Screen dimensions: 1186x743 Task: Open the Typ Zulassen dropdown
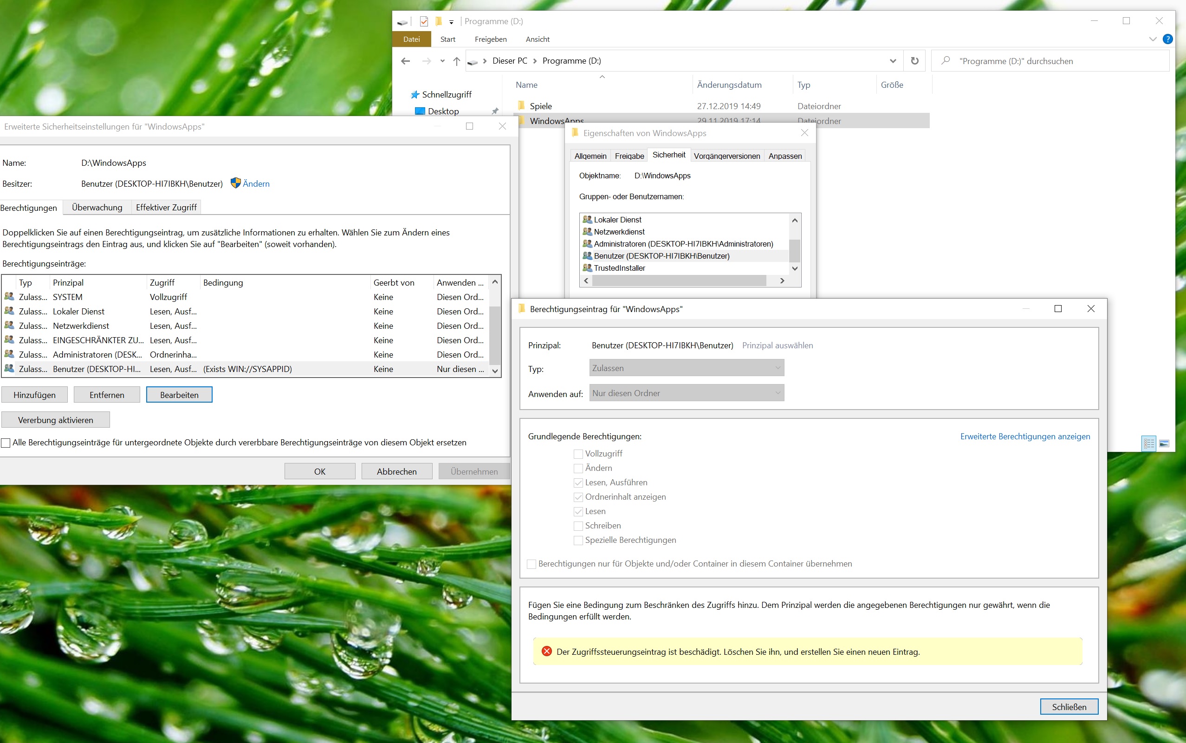686,368
